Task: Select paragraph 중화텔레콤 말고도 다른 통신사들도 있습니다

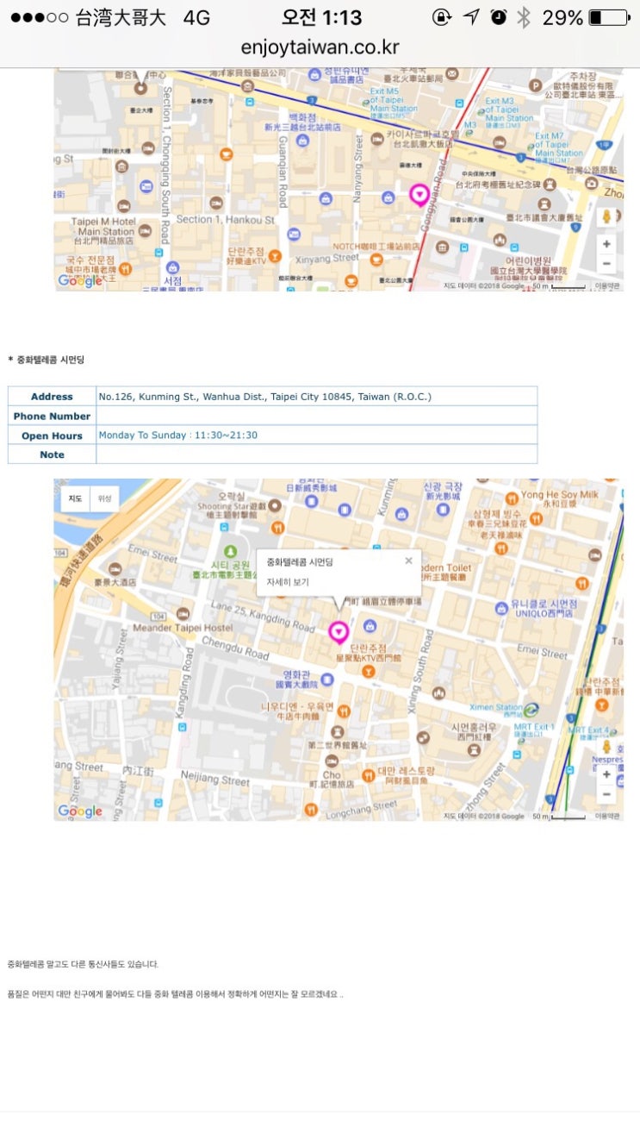Action: [84, 964]
